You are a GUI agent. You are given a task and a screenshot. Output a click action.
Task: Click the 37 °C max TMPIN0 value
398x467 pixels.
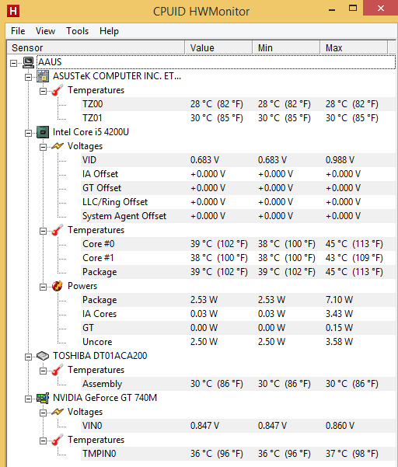[352, 454]
